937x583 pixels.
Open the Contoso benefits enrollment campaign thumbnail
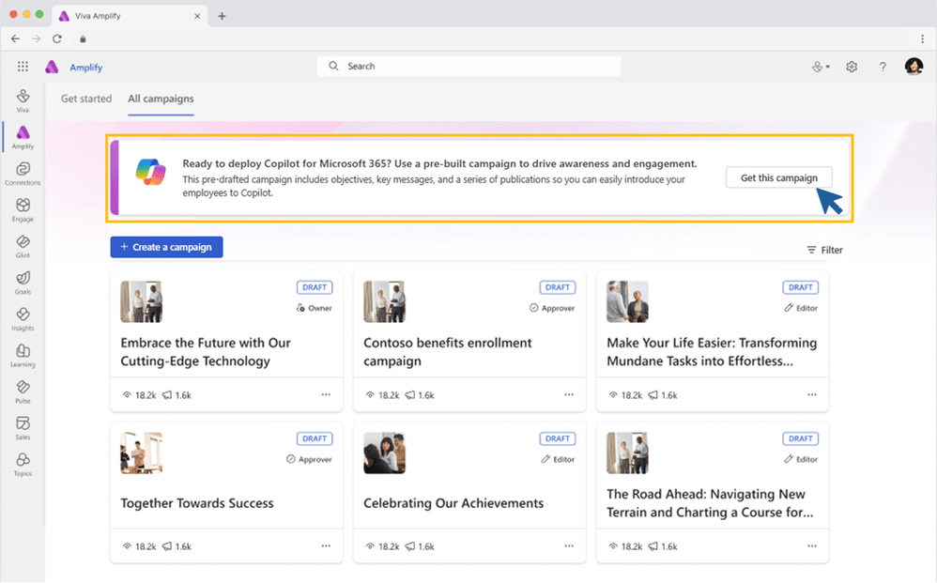point(384,301)
